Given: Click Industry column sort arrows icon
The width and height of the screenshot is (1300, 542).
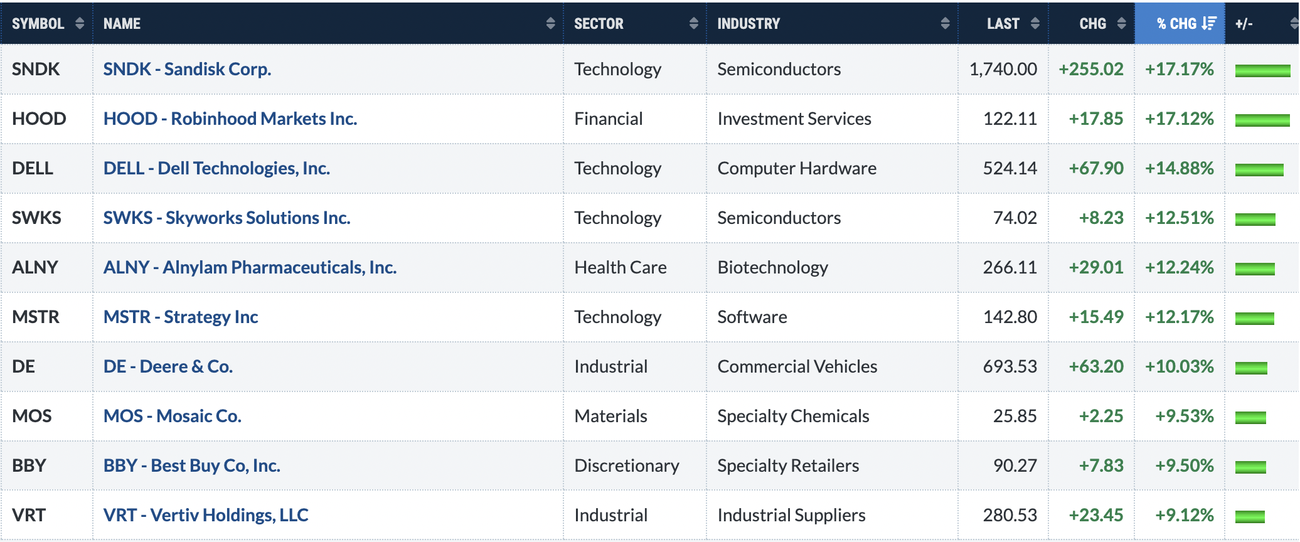Looking at the screenshot, I should [x=945, y=23].
